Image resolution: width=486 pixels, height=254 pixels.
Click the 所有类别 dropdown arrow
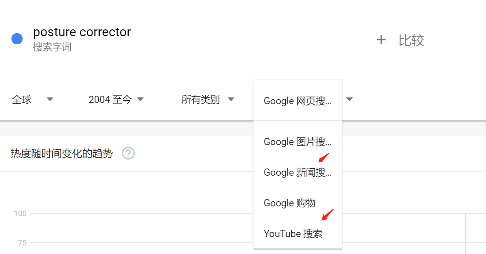(231, 99)
